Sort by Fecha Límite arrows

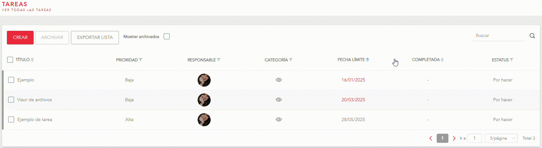368,60
